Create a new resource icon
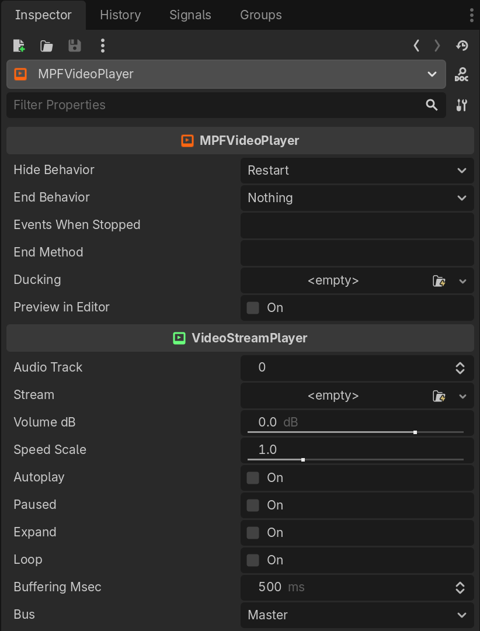This screenshot has height=631, width=480. click(x=19, y=46)
